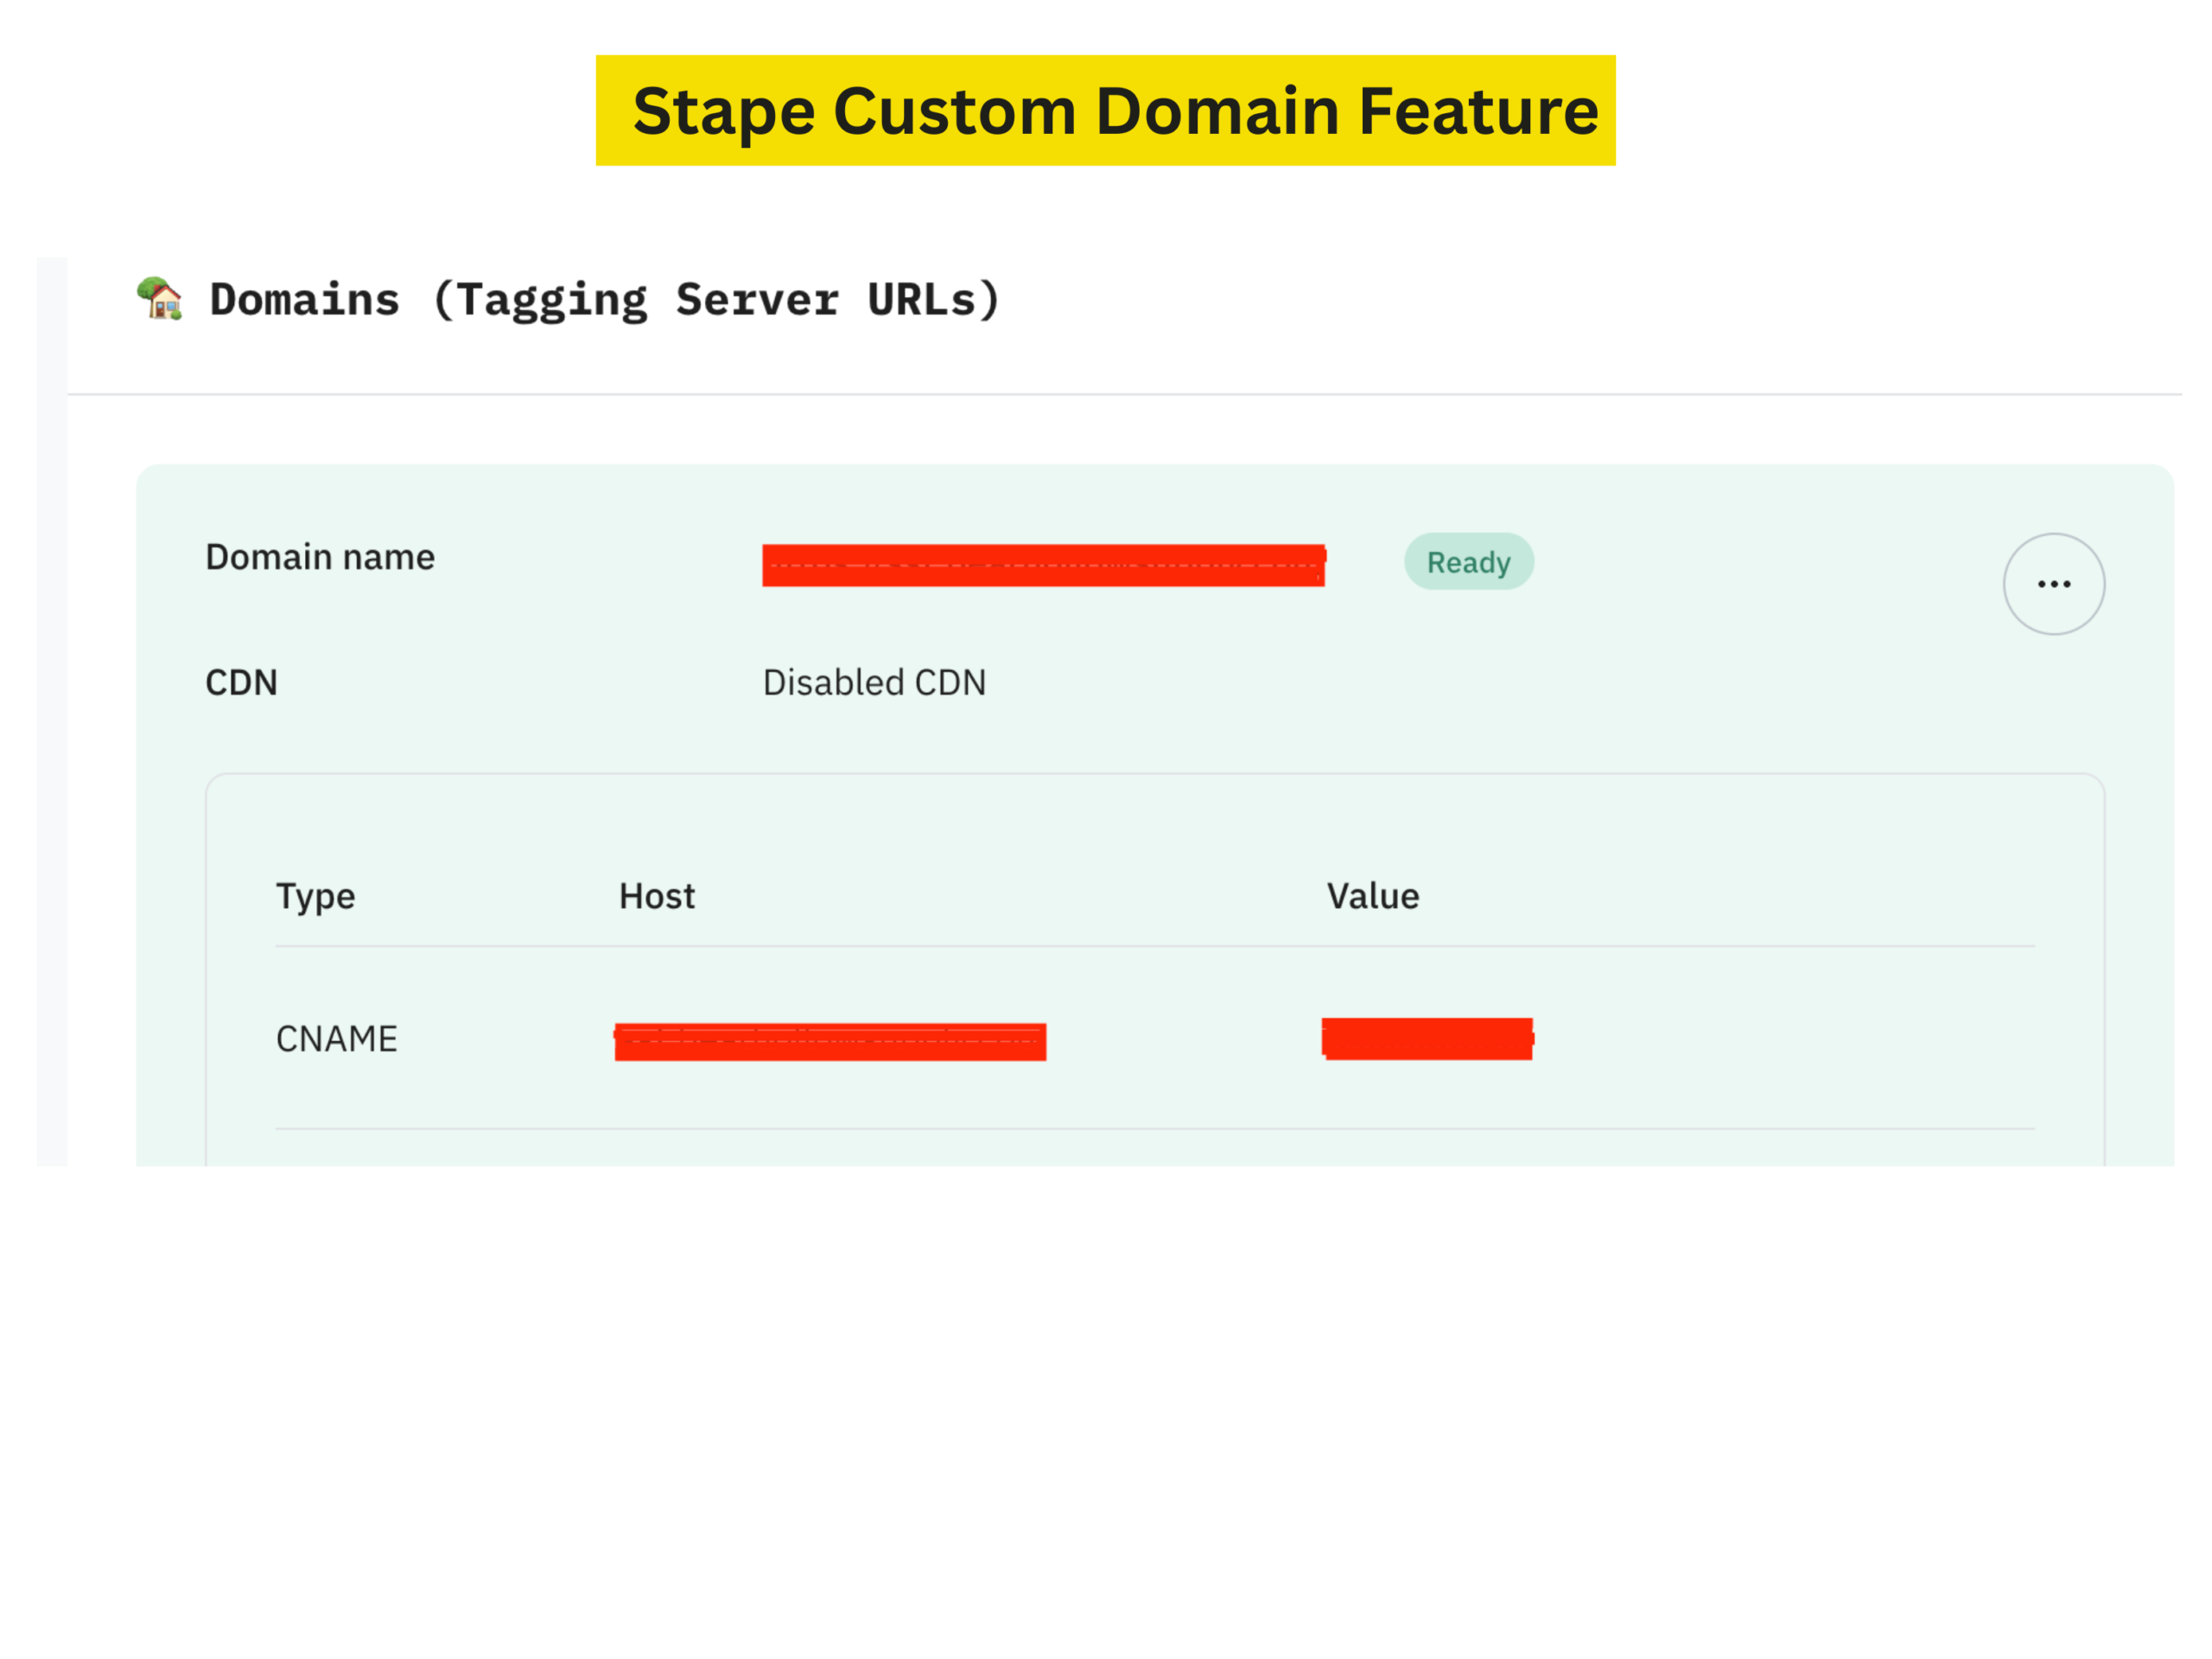2212x1659 pixels.
Task: Click the redacted CNAME record value
Action: pos(1427,1038)
